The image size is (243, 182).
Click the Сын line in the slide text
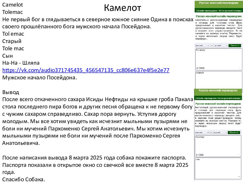[7, 56]
